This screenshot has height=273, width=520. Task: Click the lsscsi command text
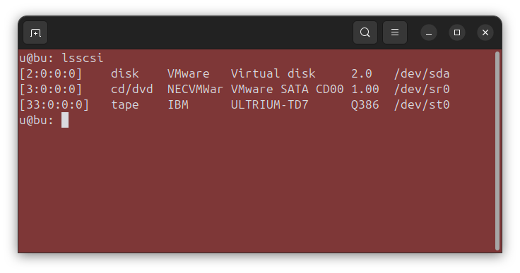click(83, 58)
